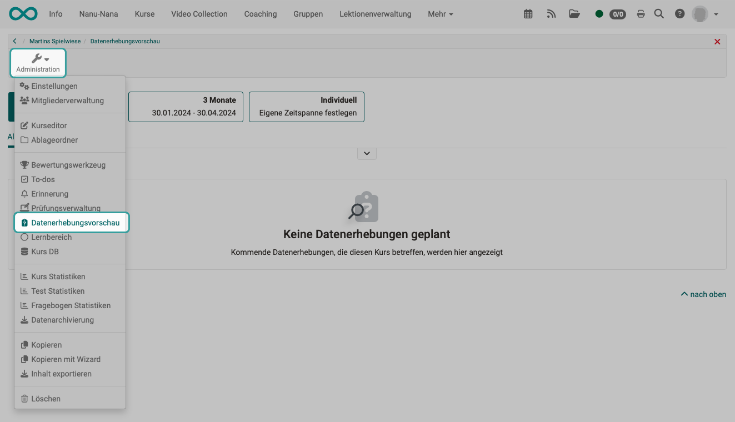Click the back chevron in the breadcrumb bar

14,41
